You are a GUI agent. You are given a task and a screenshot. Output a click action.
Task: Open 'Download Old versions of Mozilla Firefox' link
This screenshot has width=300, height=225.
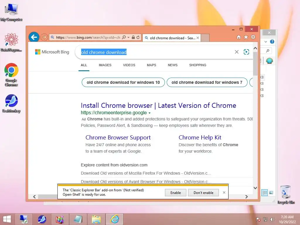pyautogui.click(x=146, y=173)
